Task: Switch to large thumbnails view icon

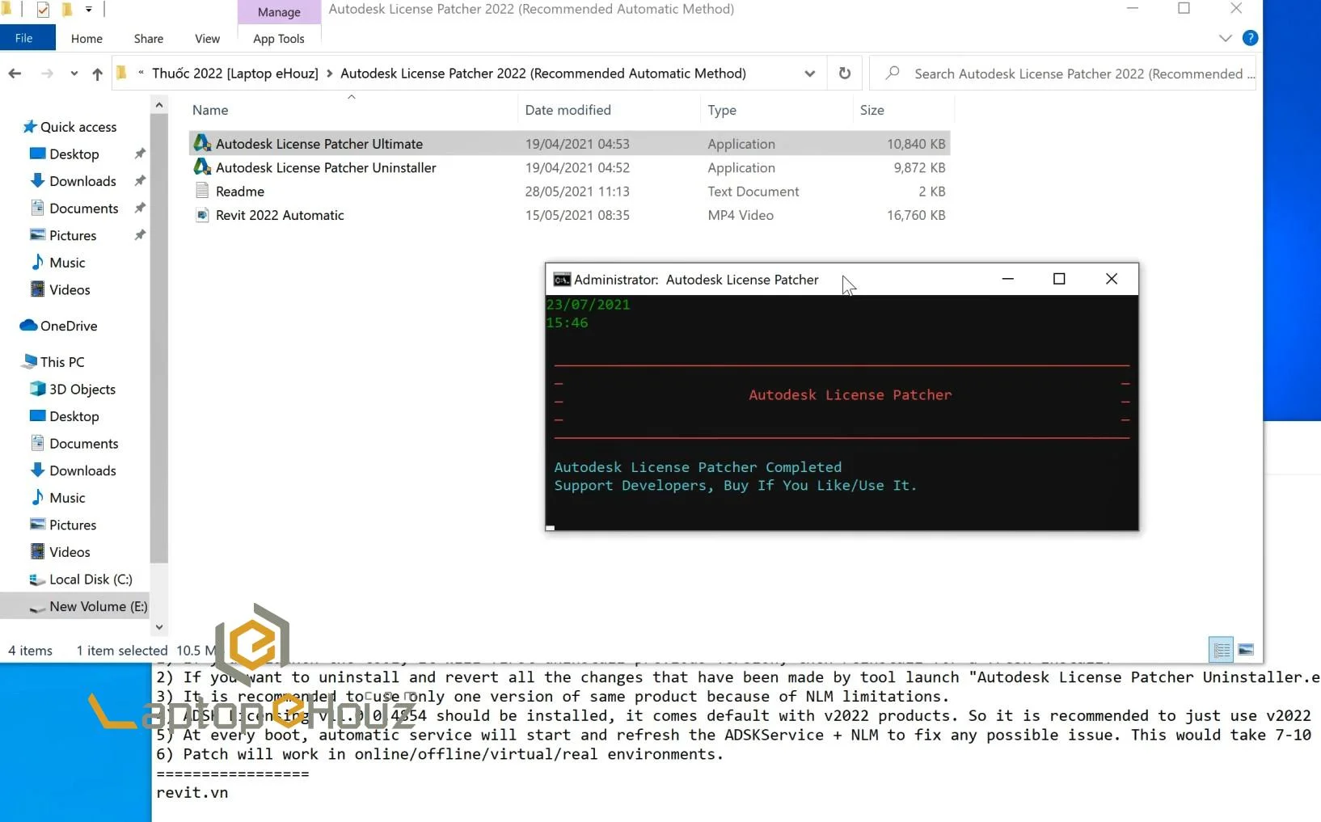Action: click(x=1246, y=650)
